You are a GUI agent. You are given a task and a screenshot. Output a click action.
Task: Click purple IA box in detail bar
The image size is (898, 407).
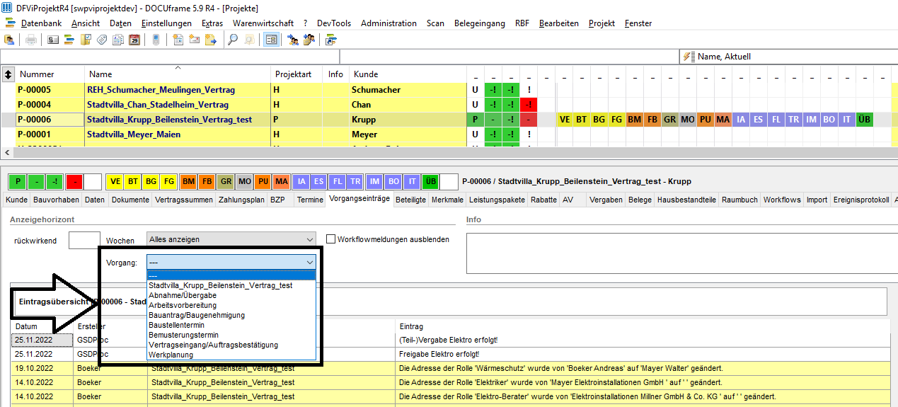300,181
